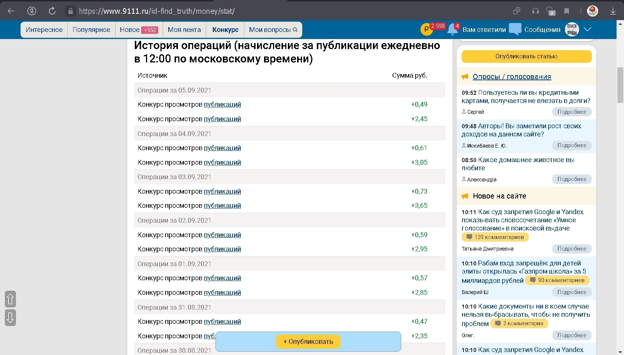The width and height of the screenshot is (624, 355).
Task: Open the Опросы / голосования link
Action: click(x=511, y=77)
